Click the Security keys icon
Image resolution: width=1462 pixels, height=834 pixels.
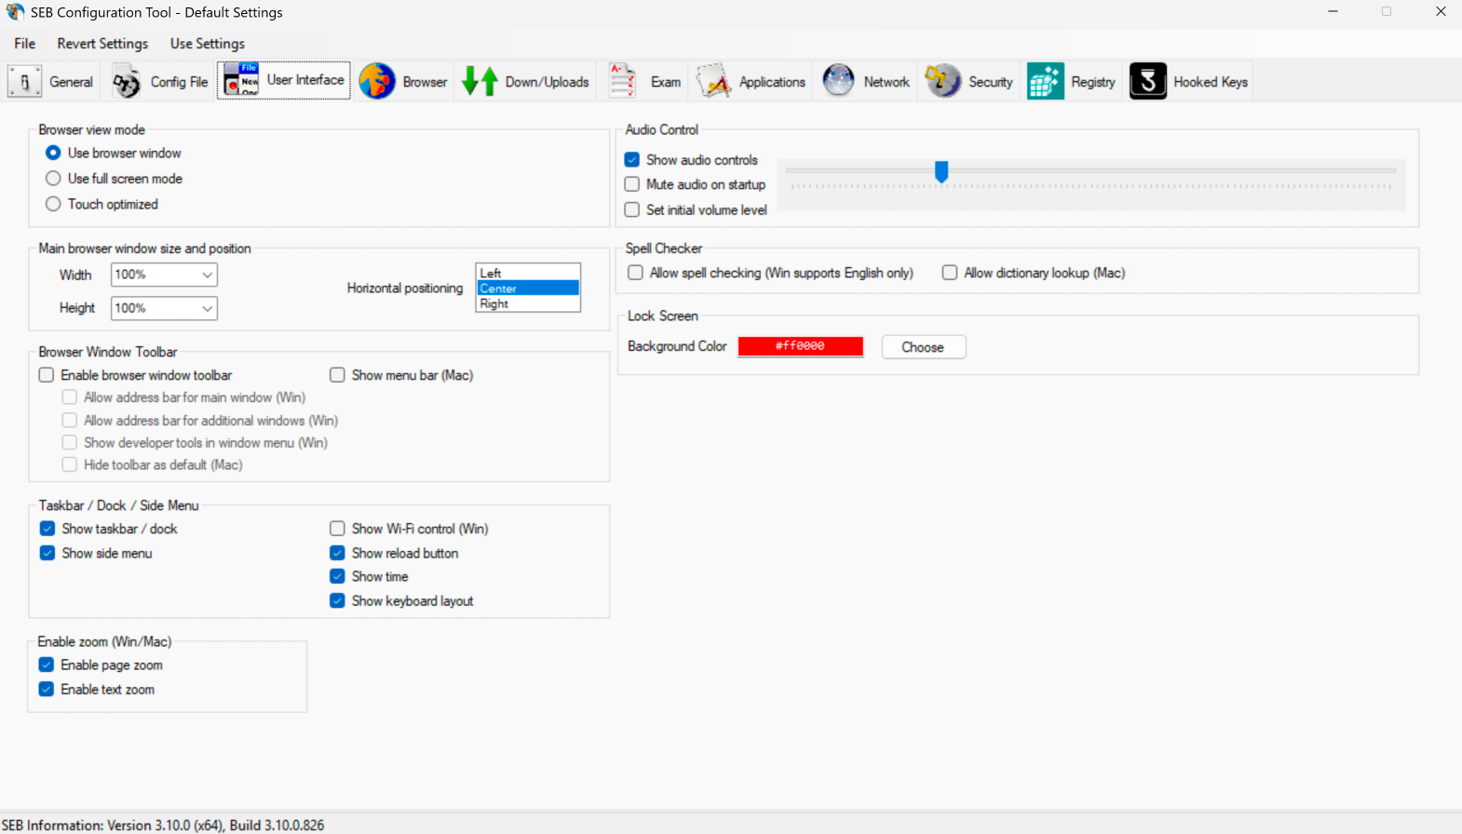tap(942, 82)
